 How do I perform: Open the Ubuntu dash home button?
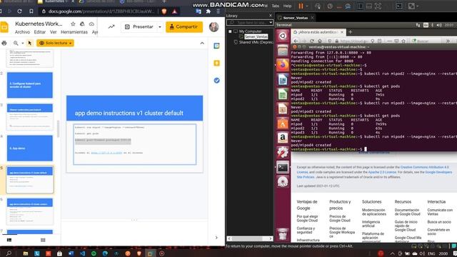(283, 36)
